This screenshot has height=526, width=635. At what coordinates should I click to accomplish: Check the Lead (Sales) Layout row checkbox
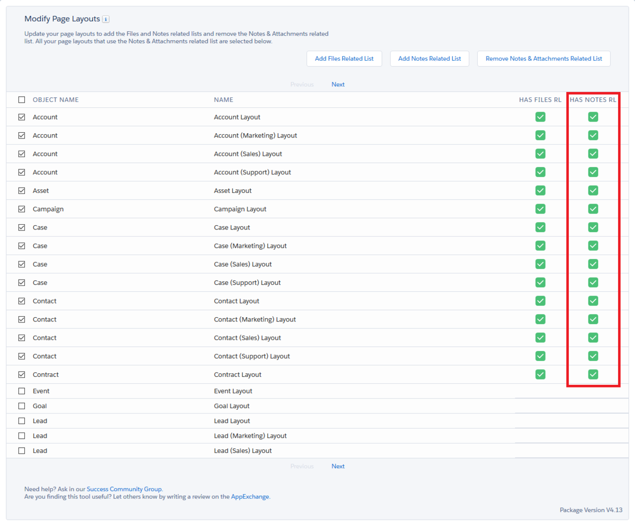coord(22,450)
